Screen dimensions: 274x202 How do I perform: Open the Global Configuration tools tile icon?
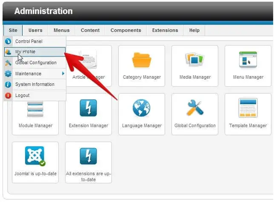tap(195, 108)
